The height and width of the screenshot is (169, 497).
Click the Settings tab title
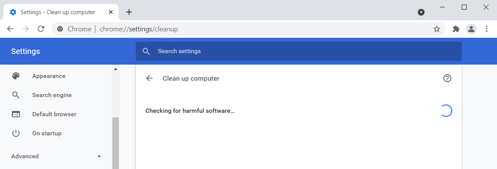(58, 12)
